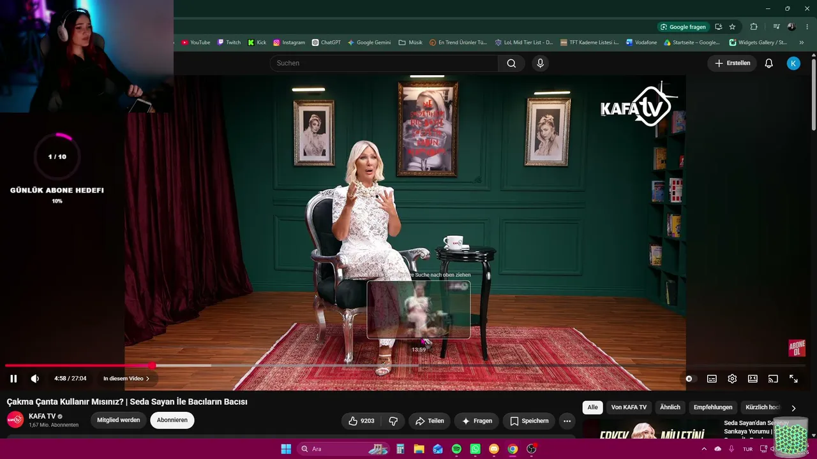Mute the video using the speaker icon
Screen dimensions: 817x459
[x=35, y=379]
